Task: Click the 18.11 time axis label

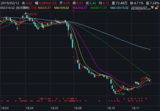Action: [136, 108]
